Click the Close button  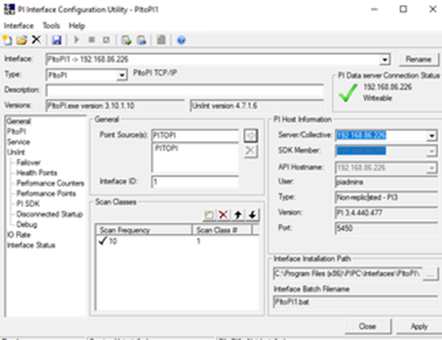(x=368, y=326)
